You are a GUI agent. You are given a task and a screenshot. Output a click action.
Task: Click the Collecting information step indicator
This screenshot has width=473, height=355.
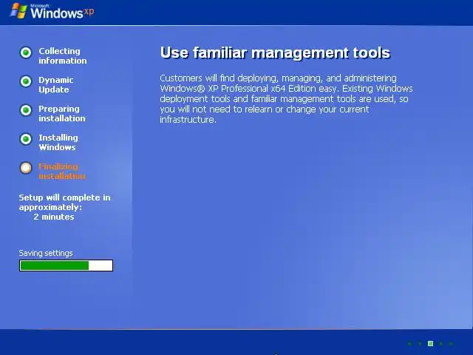click(26, 53)
